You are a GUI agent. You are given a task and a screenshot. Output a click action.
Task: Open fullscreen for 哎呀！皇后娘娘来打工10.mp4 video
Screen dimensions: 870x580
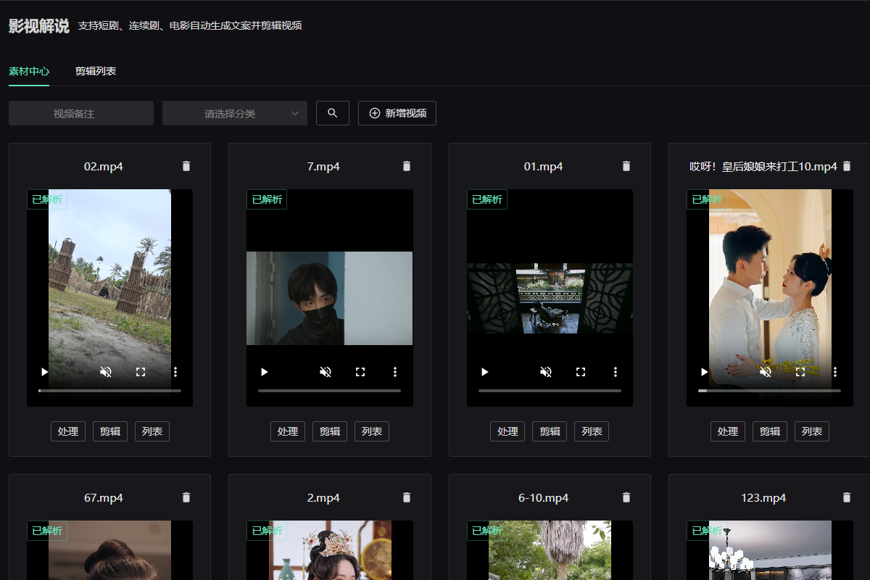pos(800,372)
